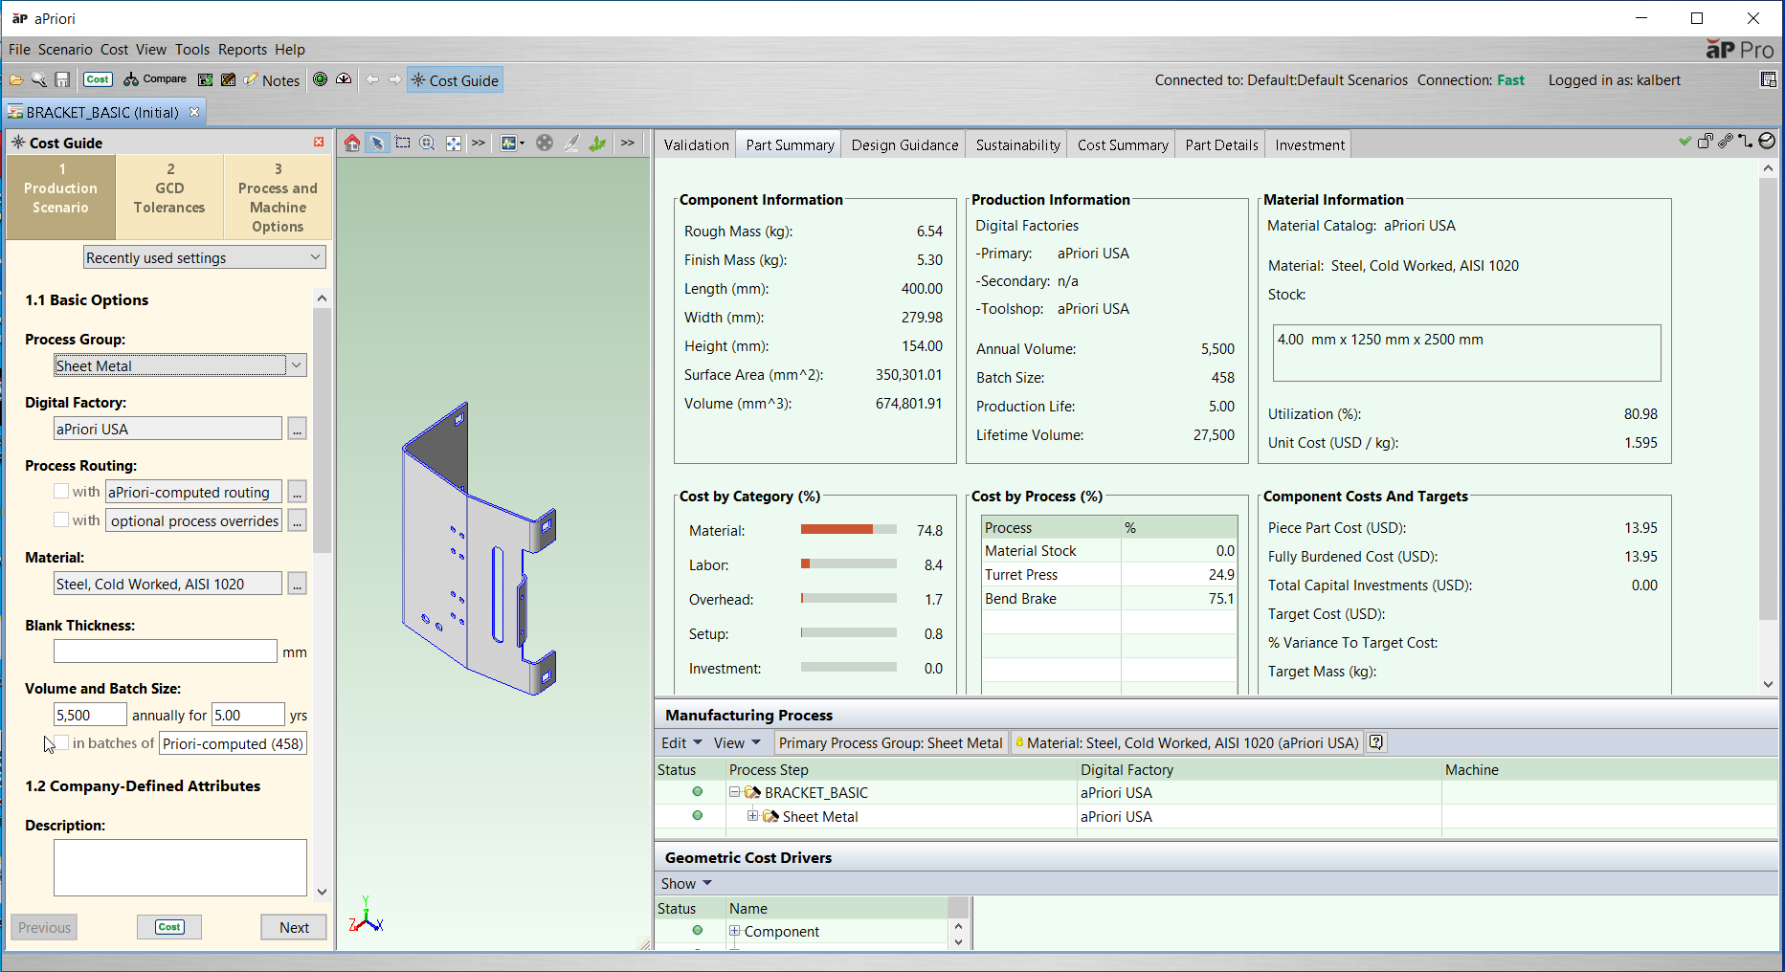Image resolution: width=1785 pixels, height=972 pixels.
Task: Activate the zoom-to-area magnifier tool
Action: [428, 143]
